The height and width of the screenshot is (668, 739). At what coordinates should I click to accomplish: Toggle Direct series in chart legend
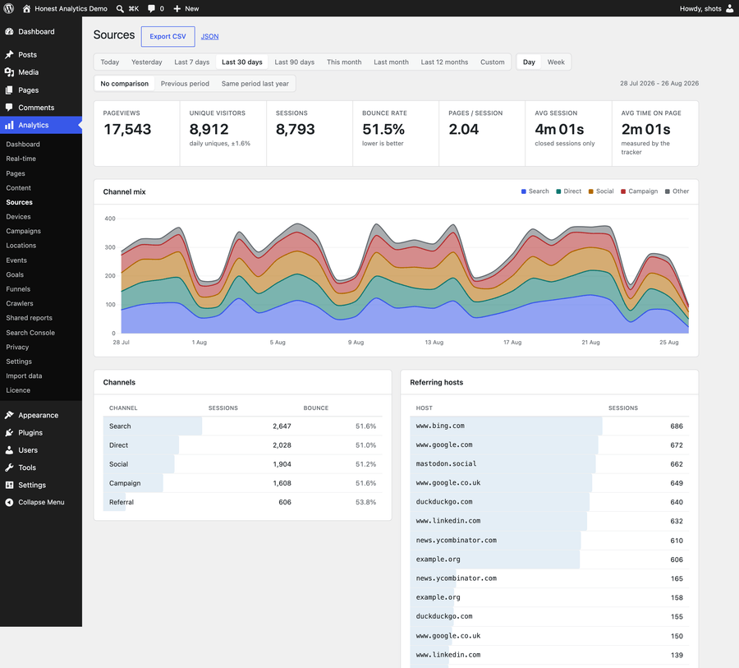tap(568, 191)
